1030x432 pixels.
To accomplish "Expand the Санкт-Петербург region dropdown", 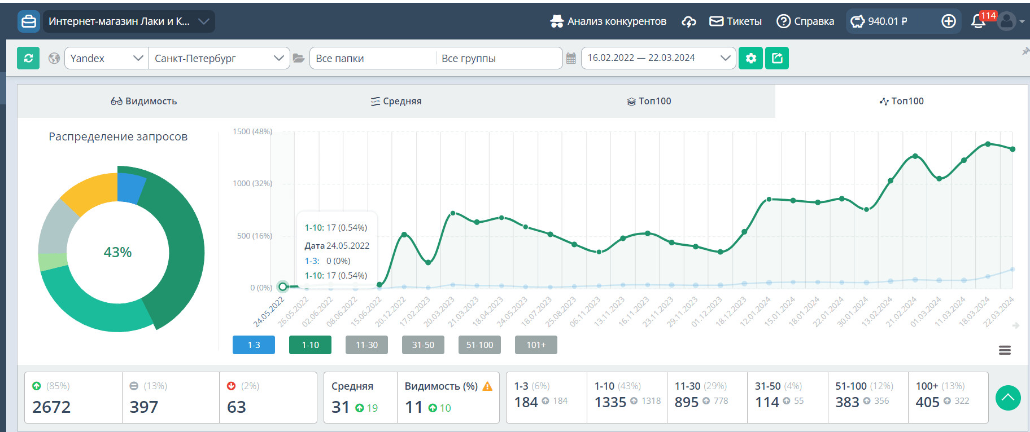I will tap(219, 58).
